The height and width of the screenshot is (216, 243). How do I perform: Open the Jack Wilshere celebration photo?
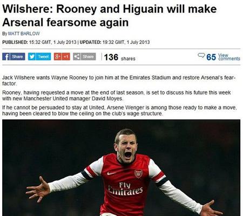pos(121,167)
